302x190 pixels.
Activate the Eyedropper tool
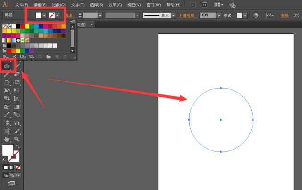coord(7,115)
